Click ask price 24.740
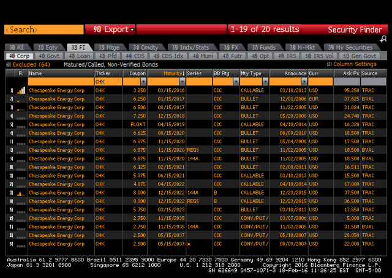The image size is (392, 278). (x=352, y=116)
